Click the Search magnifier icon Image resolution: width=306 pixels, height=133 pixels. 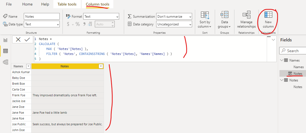(284, 50)
